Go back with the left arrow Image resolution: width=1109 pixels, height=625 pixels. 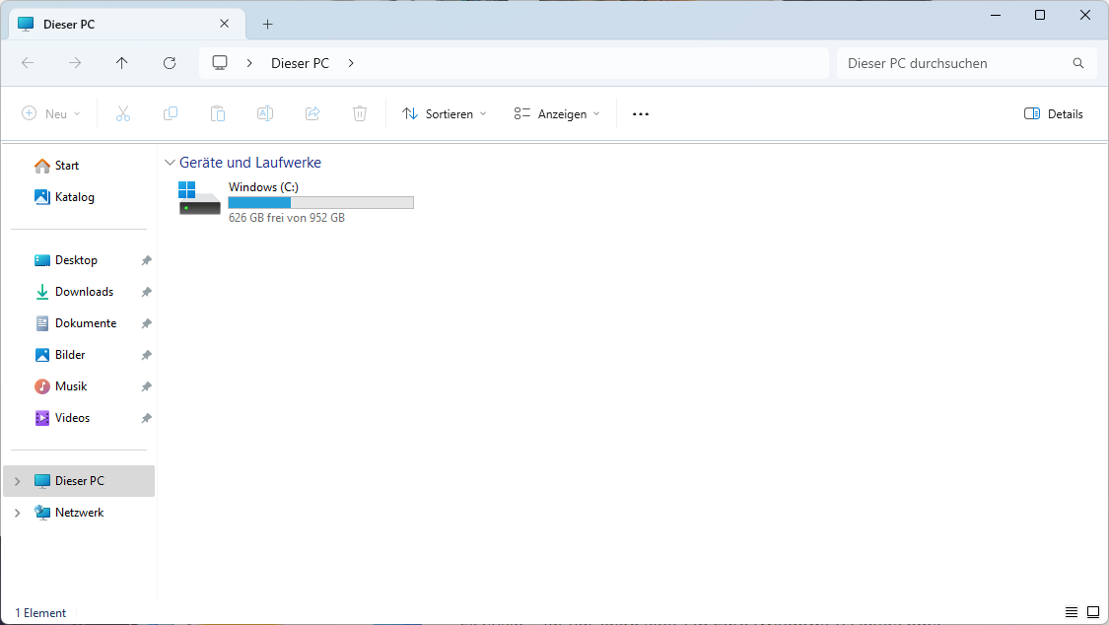(28, 63)
